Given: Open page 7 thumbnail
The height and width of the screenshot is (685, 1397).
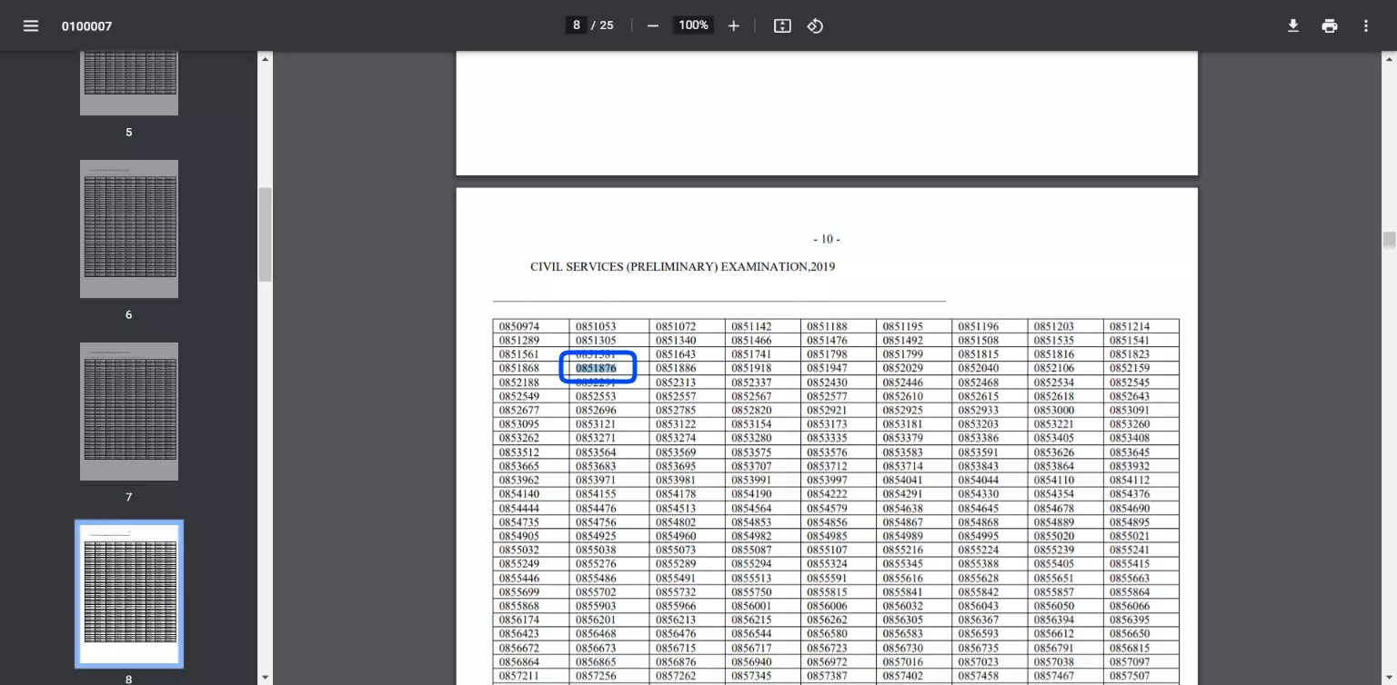Looking at the screenshot, I should [129, 412].
